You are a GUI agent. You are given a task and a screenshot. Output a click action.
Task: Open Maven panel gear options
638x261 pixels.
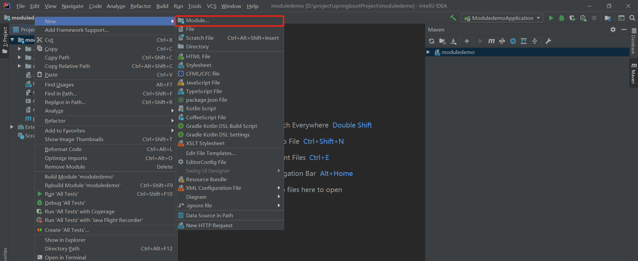click(x=613, y=29)
